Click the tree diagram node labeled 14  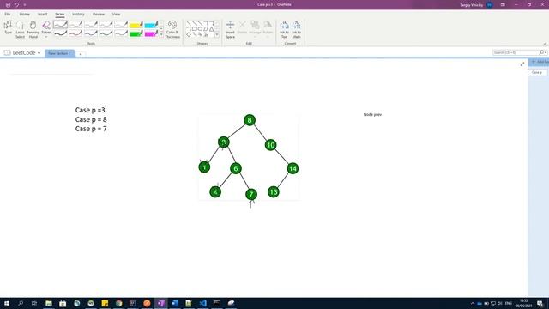tap(293, 168)
